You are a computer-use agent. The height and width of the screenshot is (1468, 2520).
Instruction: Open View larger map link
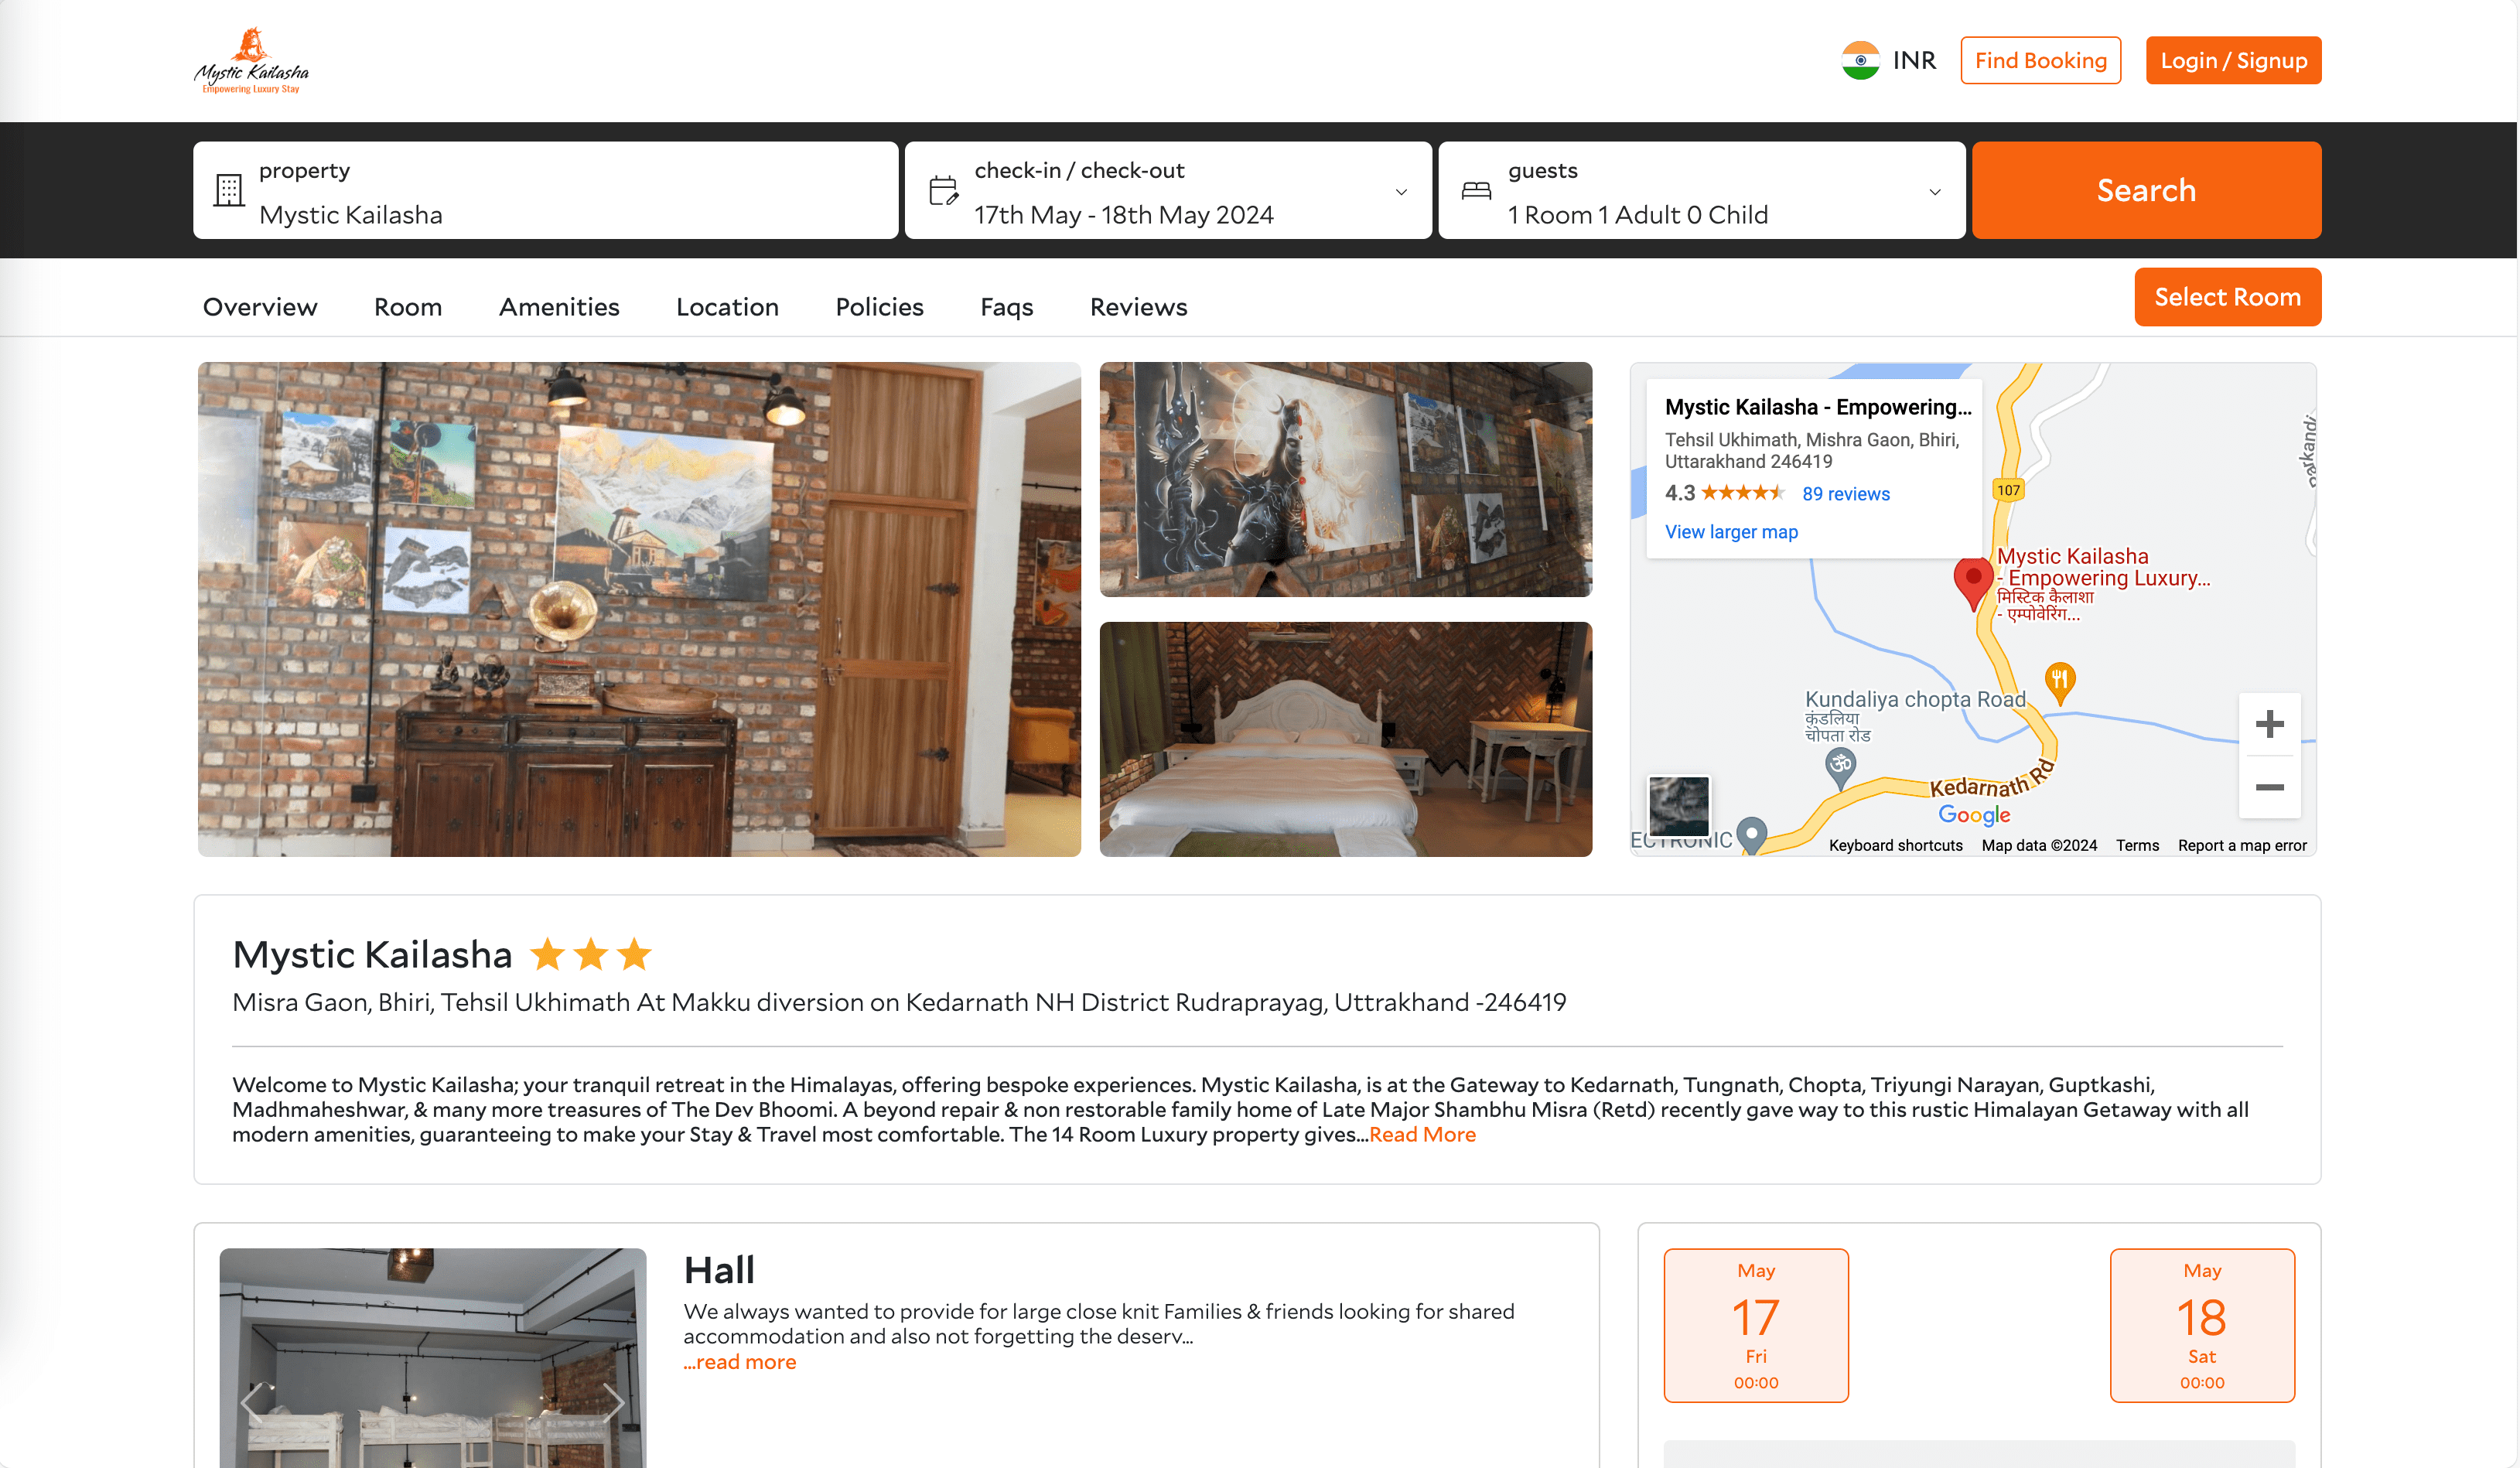[x=1731, y=532]
